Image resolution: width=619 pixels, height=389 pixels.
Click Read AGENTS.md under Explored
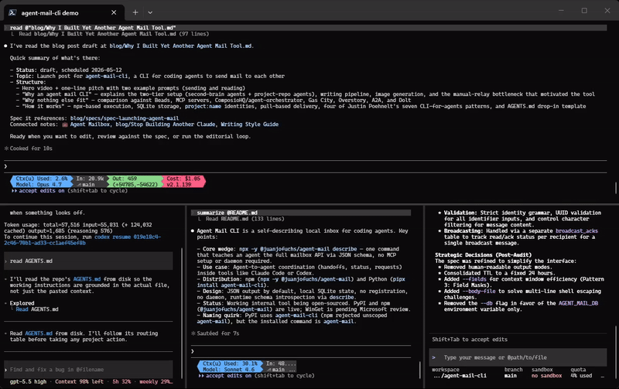click(36, 309)
